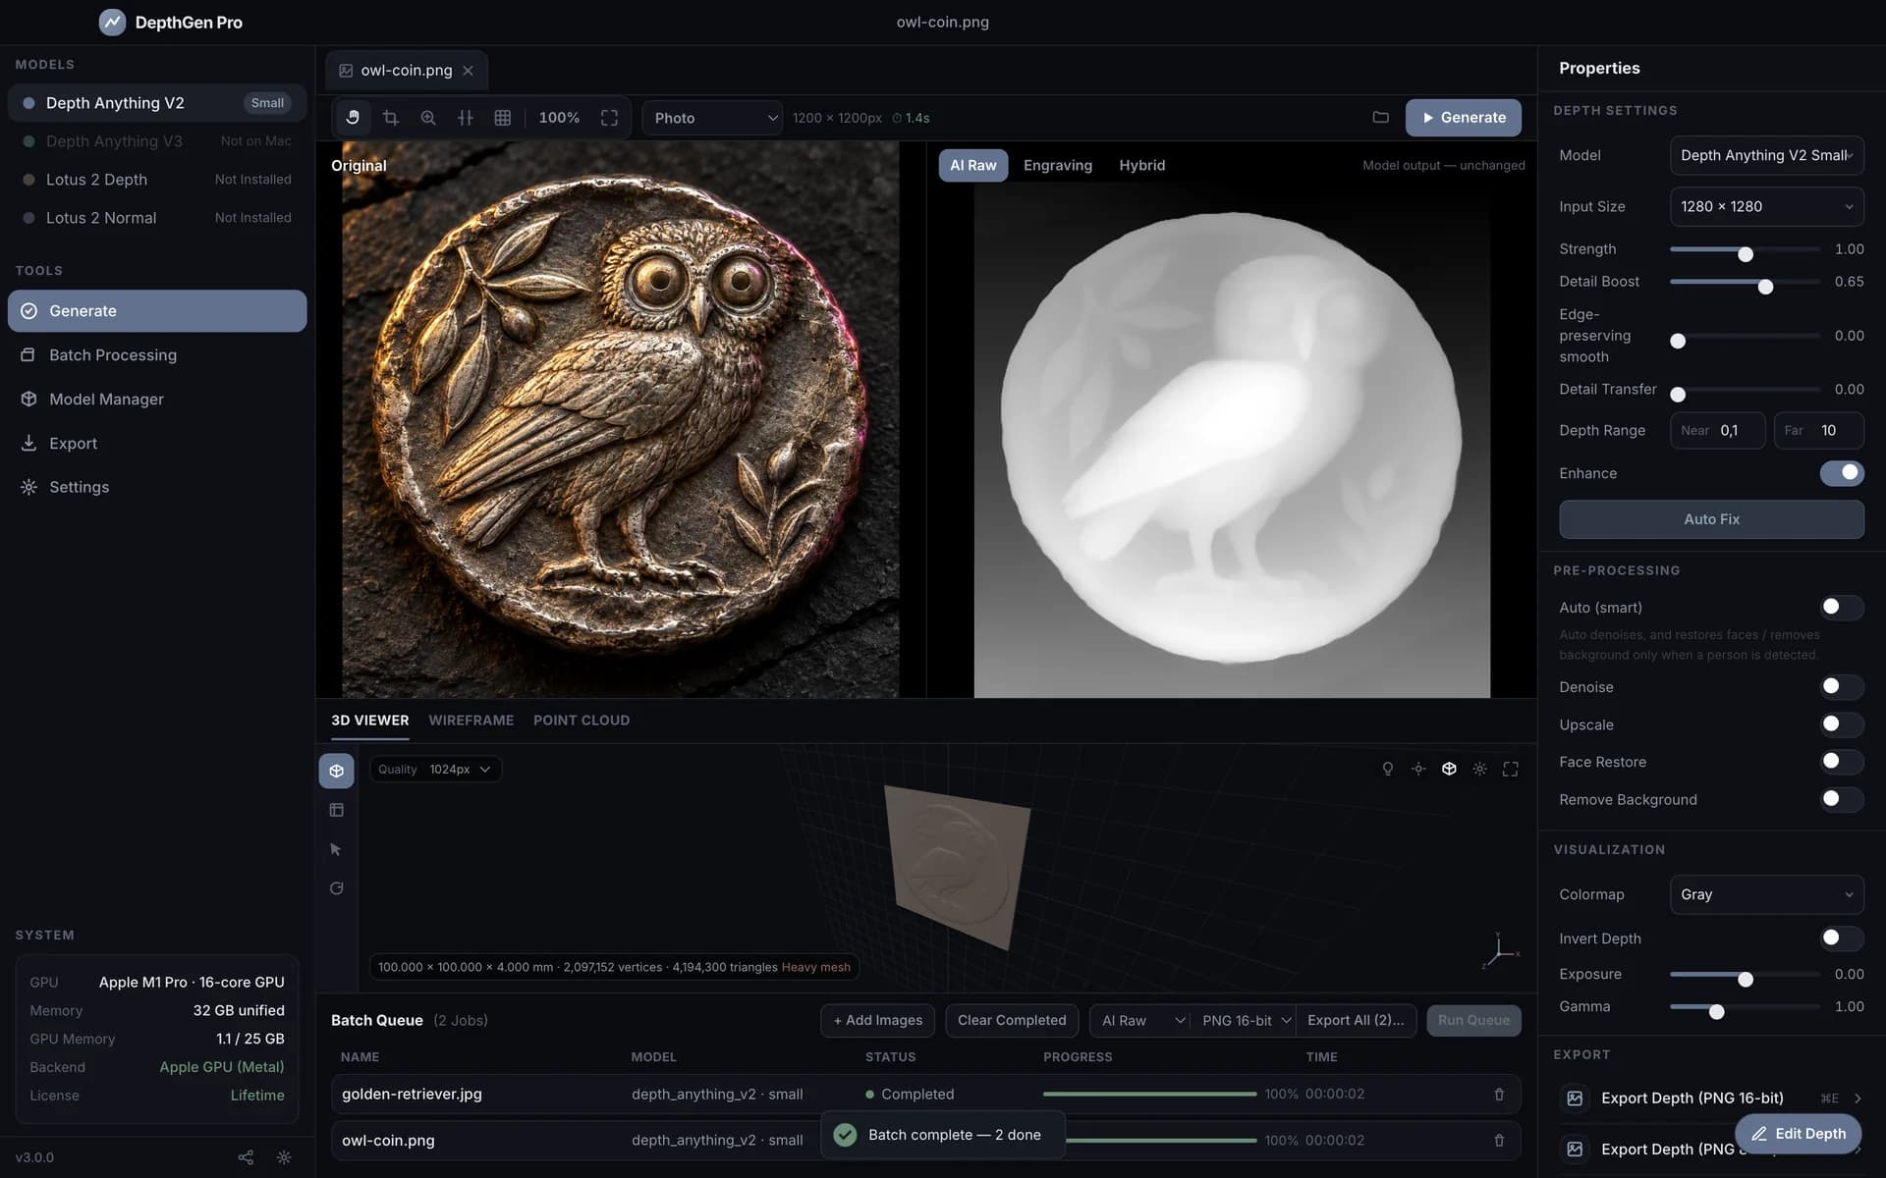The image size is (1886, 1178).
Task: Adjust the Detail Boost slider handle
Action: point(1765,287)
